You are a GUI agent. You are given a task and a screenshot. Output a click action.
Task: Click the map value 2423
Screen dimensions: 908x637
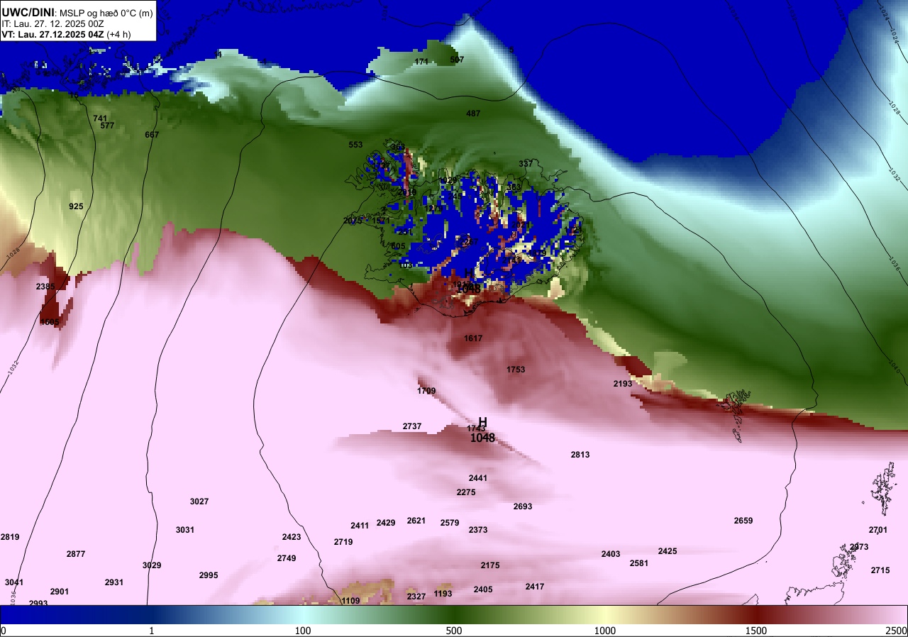tap(292, 537)
